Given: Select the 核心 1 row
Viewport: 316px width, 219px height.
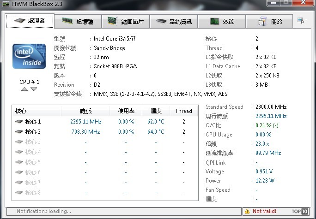Looking at the screenshot, I should (33, 122).
